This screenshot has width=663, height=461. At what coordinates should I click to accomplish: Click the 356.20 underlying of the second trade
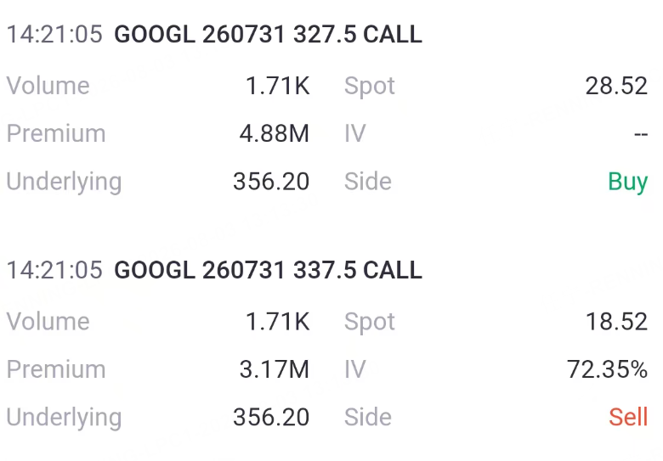point(271,417)
